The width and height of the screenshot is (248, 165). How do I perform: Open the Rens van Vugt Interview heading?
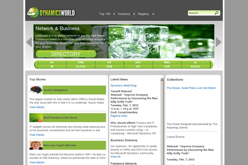60,145
